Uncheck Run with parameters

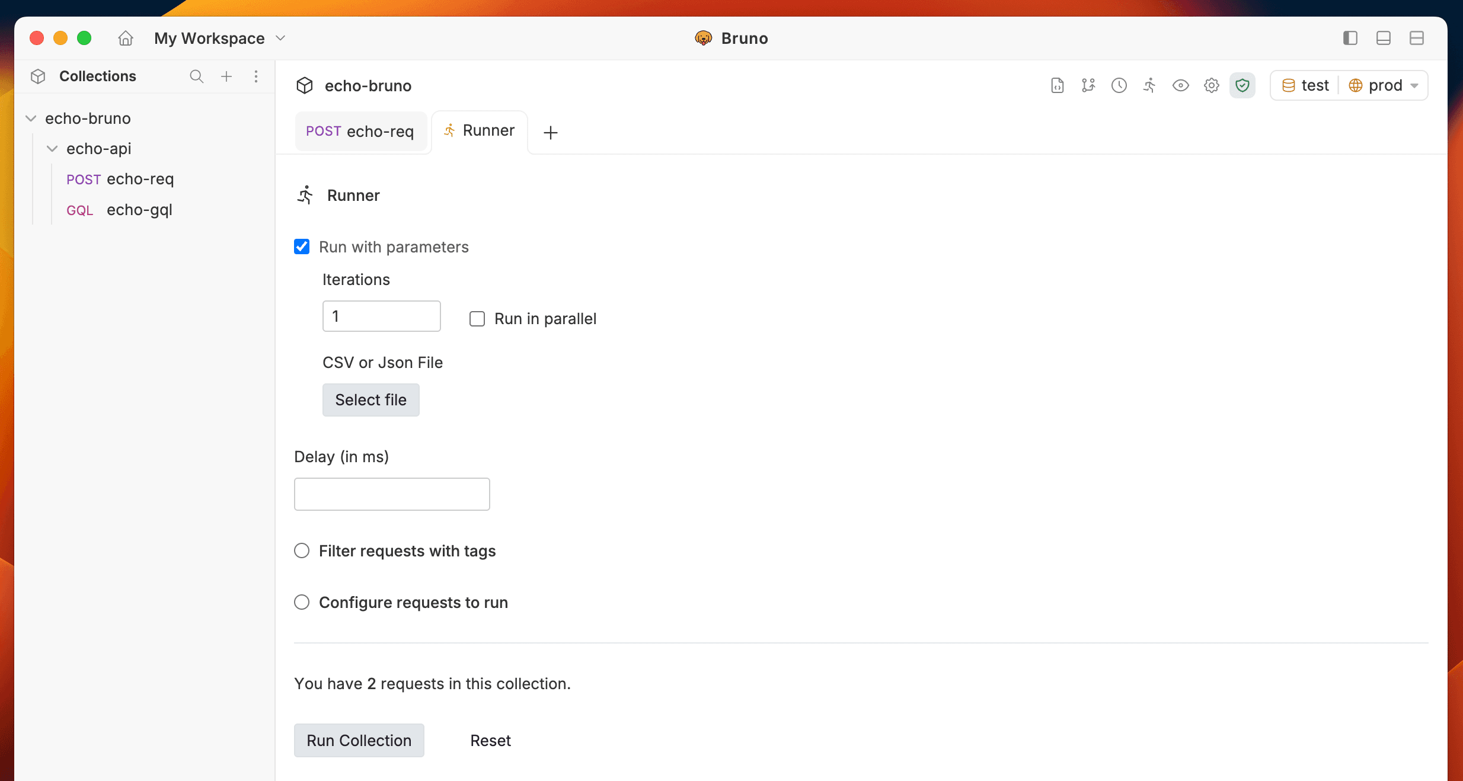(x=302, y=247)
